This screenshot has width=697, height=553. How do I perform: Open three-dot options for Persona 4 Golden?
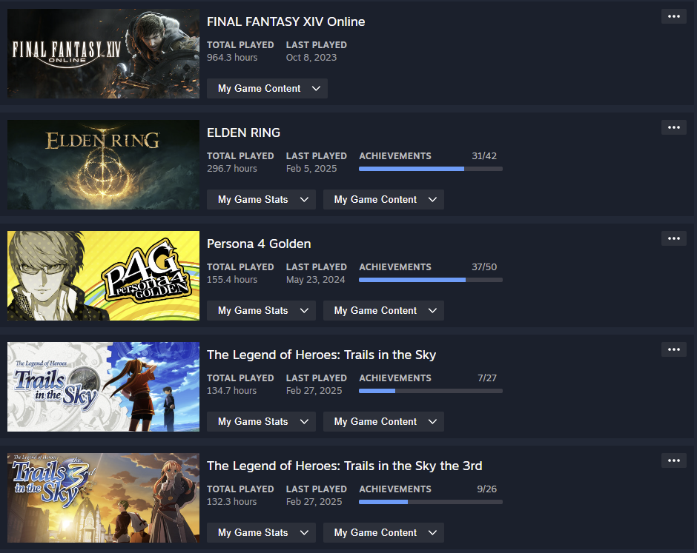coord(674,238)
